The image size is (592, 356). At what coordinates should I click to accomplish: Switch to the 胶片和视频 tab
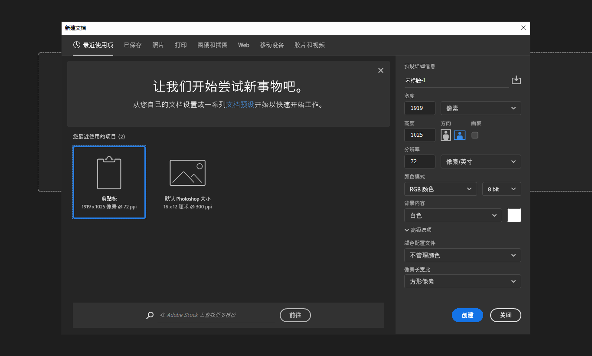[309, 45]
